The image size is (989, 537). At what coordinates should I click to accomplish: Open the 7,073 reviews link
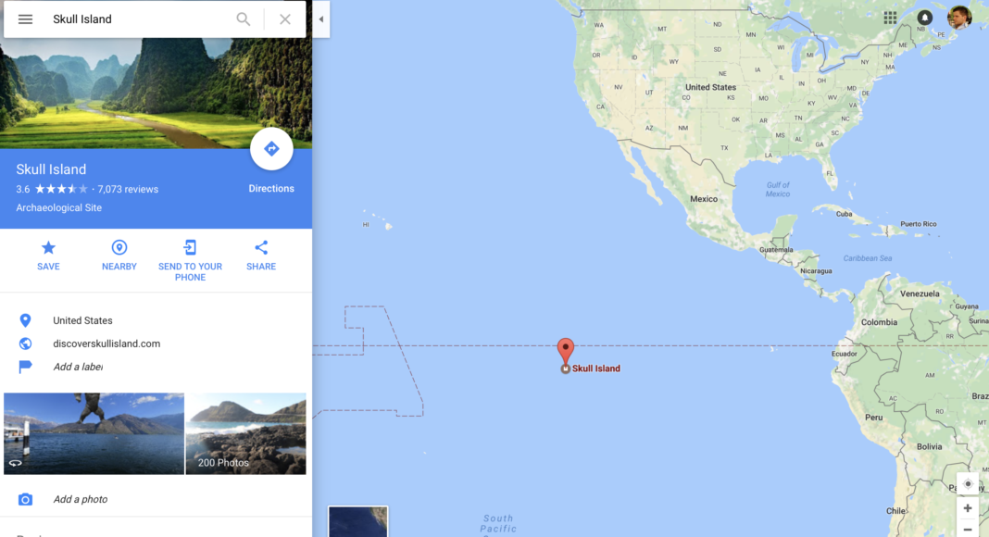[128, 189]
